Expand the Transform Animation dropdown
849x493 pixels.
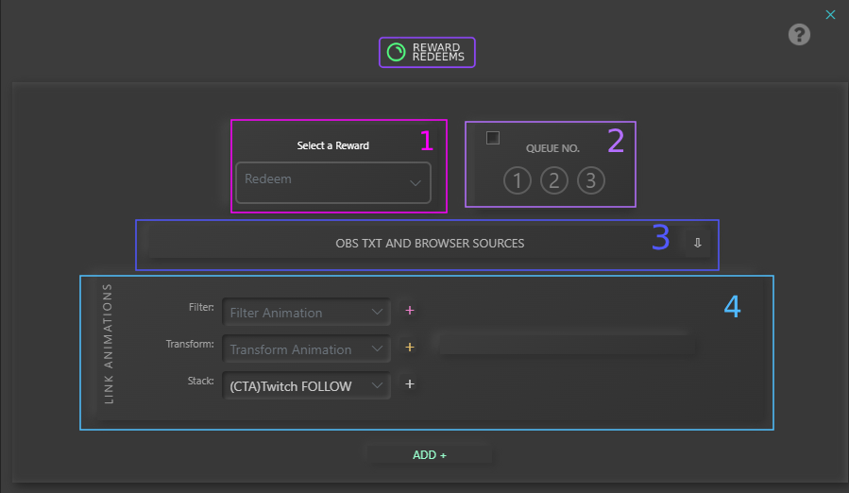(306, 348)
